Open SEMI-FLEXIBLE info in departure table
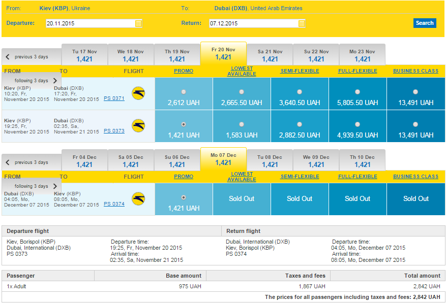446x303 pixels. (x=300, y=71)
